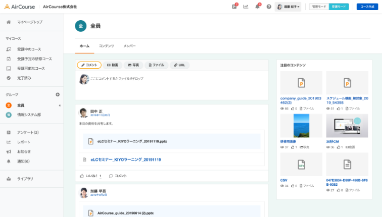Select the URL post type button

pyautogui.click(x=179, y=65)
